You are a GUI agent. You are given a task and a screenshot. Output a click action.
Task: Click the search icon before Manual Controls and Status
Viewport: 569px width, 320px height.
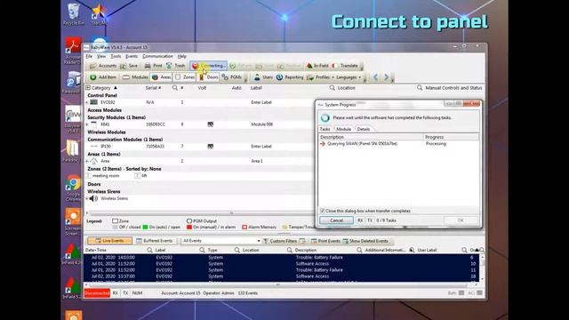pyautogui.click(x=420, y=88)
